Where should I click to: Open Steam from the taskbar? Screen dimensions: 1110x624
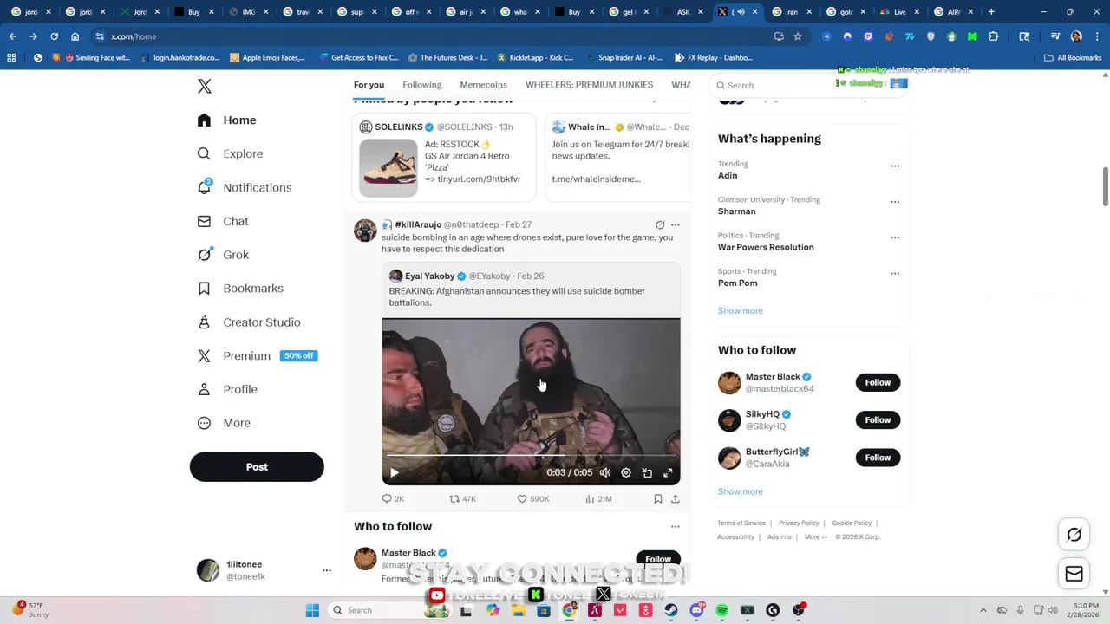click(x=671, y=610)
